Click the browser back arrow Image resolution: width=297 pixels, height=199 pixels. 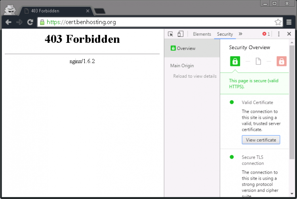[x=8, y=22]
